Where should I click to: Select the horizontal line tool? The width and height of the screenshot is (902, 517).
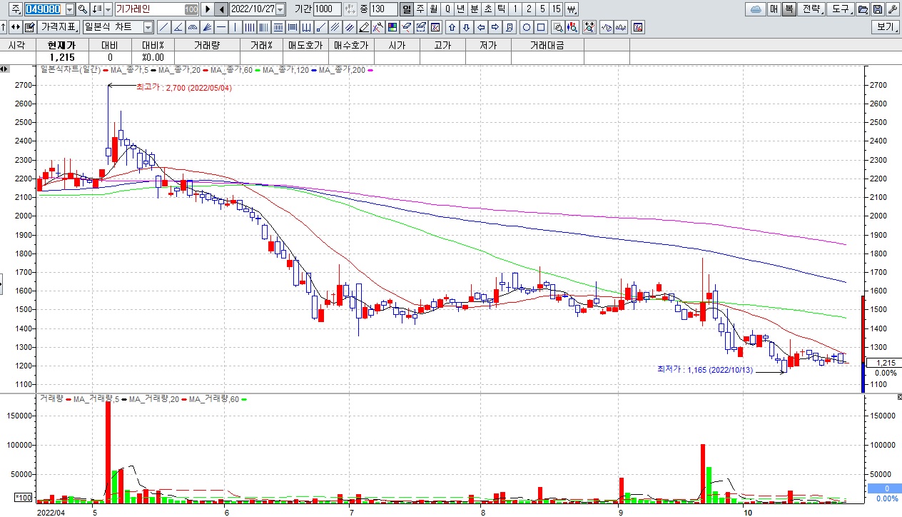[221, 27]
